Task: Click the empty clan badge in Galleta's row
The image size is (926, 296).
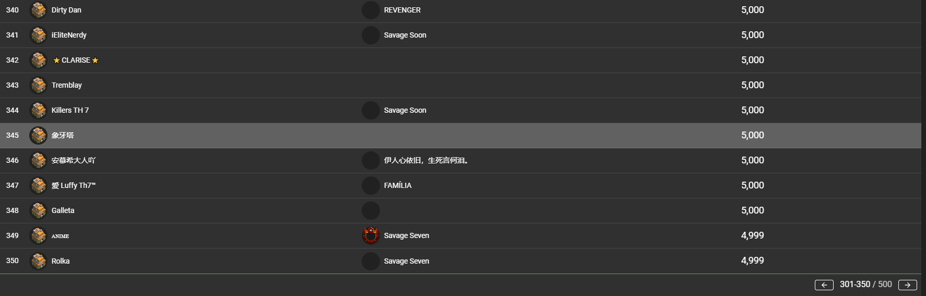Action: pos(371,210)
